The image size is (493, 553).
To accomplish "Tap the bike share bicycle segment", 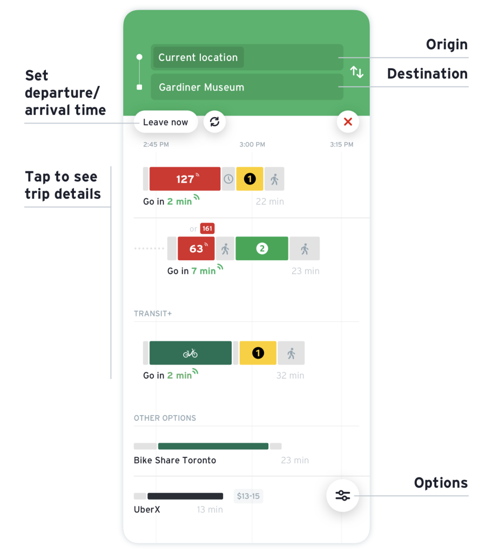I will 190,353.
